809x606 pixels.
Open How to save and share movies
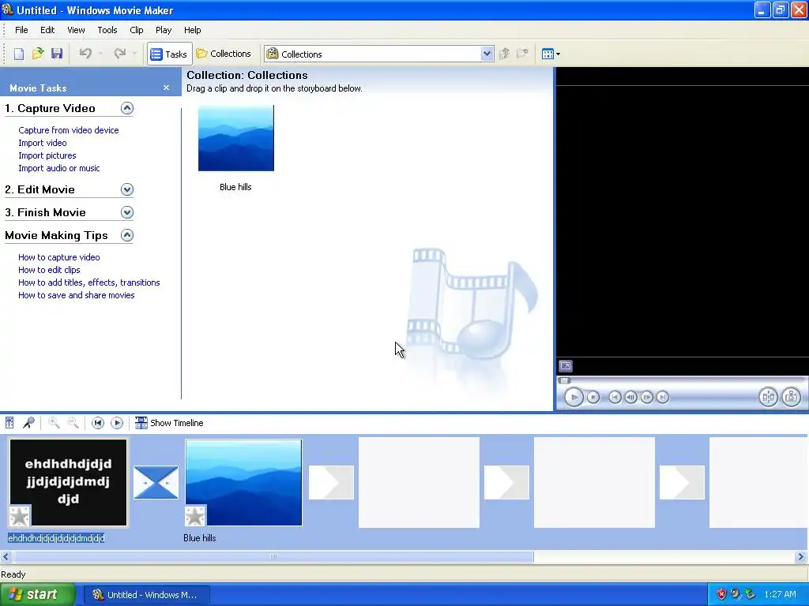coord(77,295)
